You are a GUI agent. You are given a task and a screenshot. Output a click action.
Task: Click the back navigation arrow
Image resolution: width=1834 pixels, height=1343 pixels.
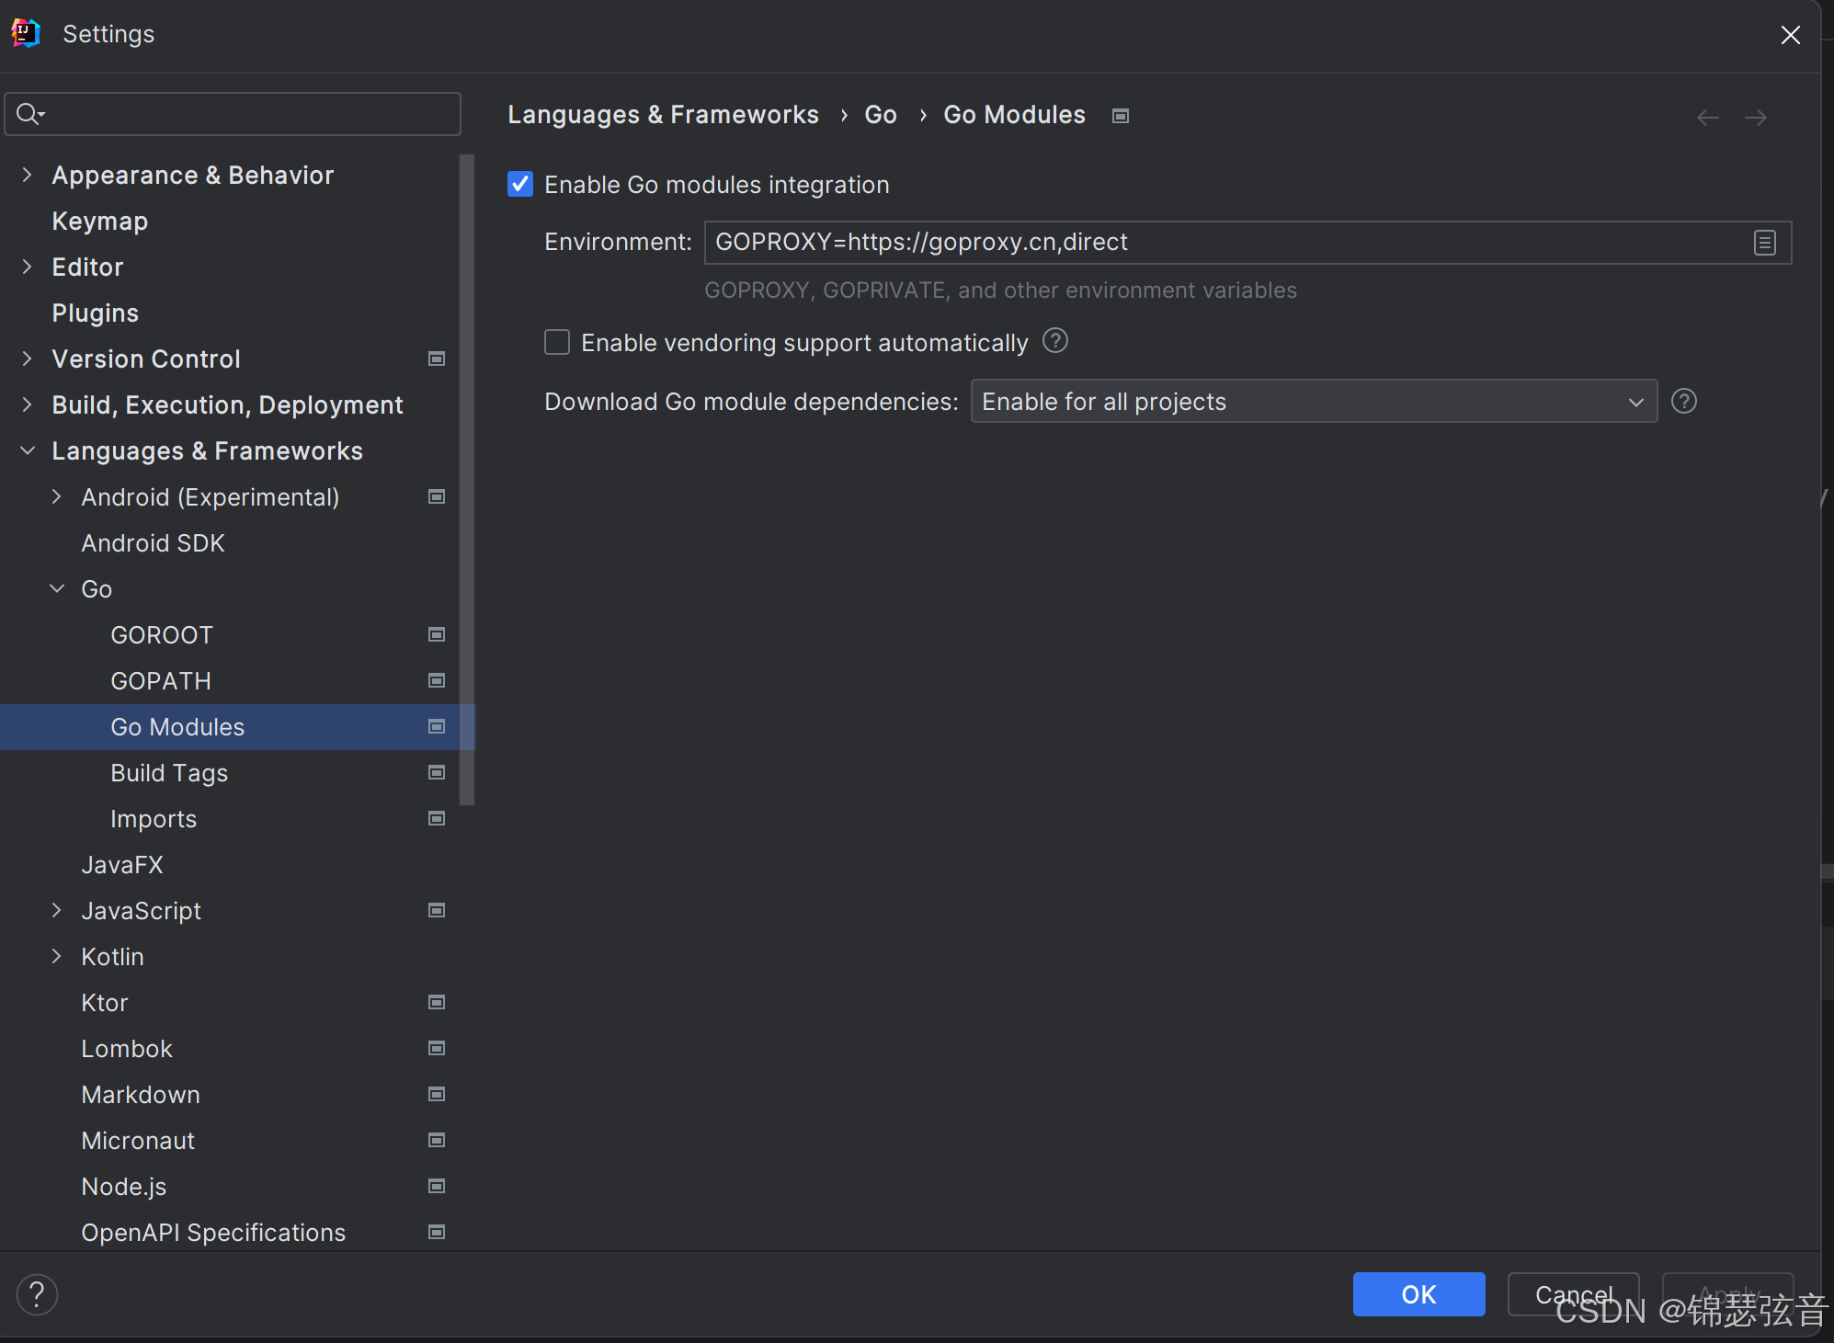(1707, 118)
